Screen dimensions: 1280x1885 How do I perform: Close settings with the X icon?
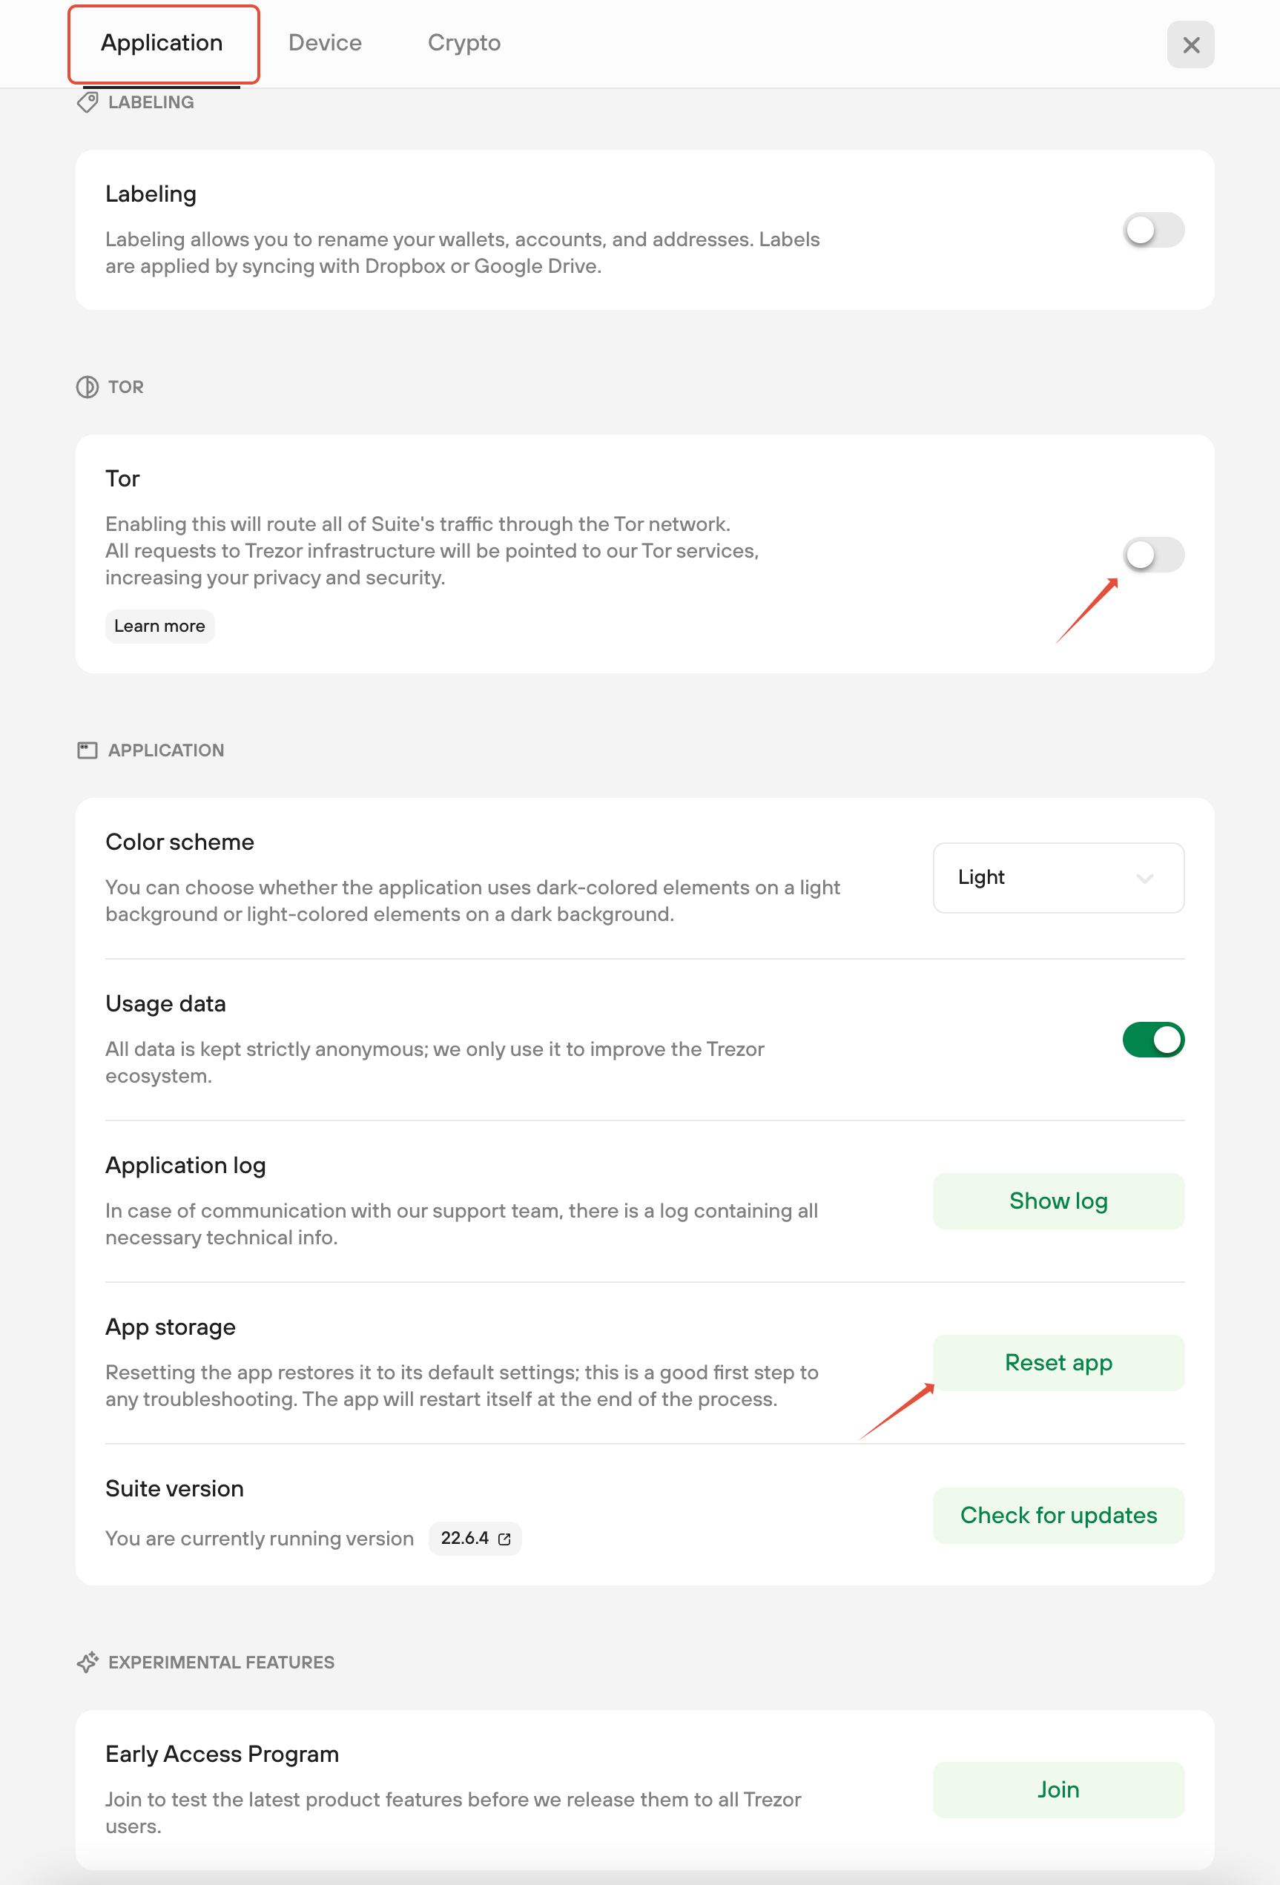pyautogui.click(x=1190, y=44)
